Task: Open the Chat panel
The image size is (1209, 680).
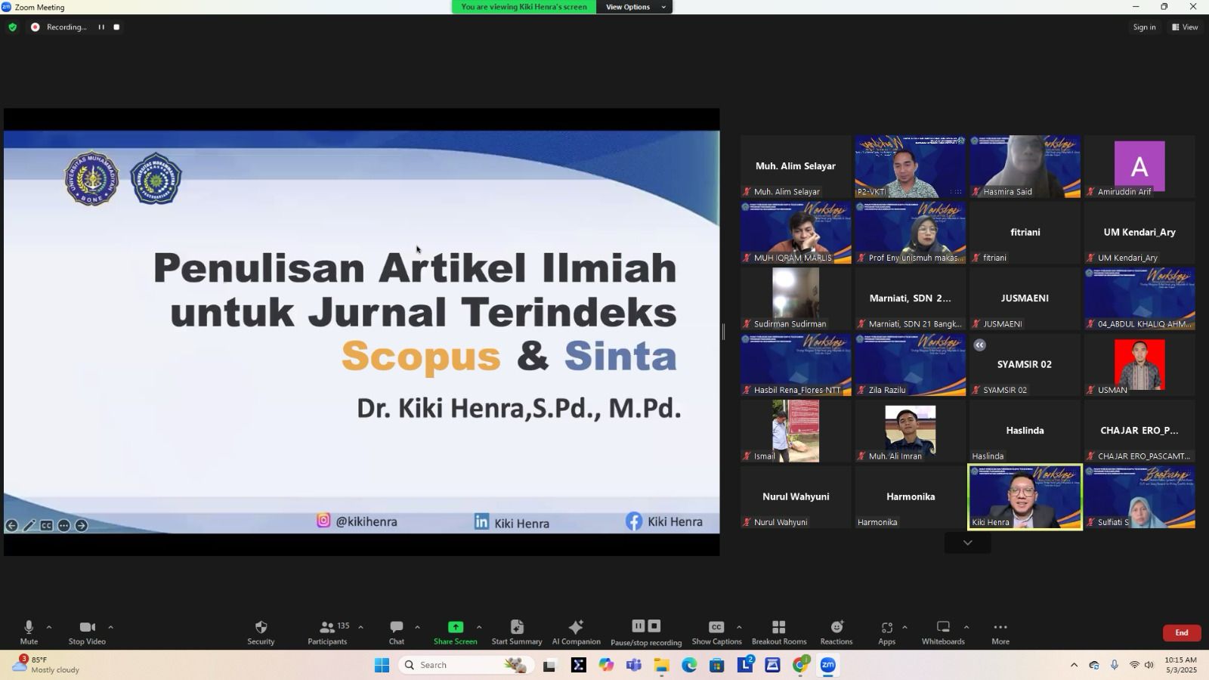Action: pos(396,632)
